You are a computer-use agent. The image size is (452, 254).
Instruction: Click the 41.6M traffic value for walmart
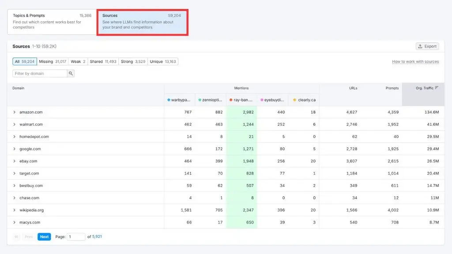pyautogui.click(x=433, y=124)
